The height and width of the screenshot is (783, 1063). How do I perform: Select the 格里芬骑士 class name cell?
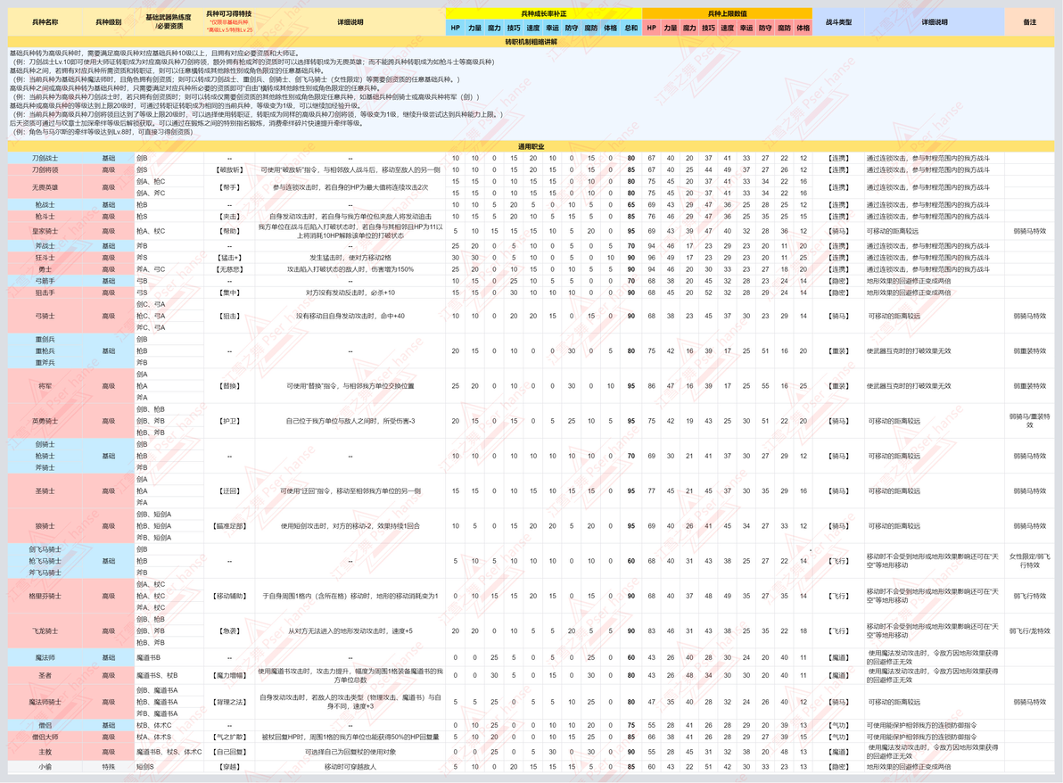tap(45, 596)
